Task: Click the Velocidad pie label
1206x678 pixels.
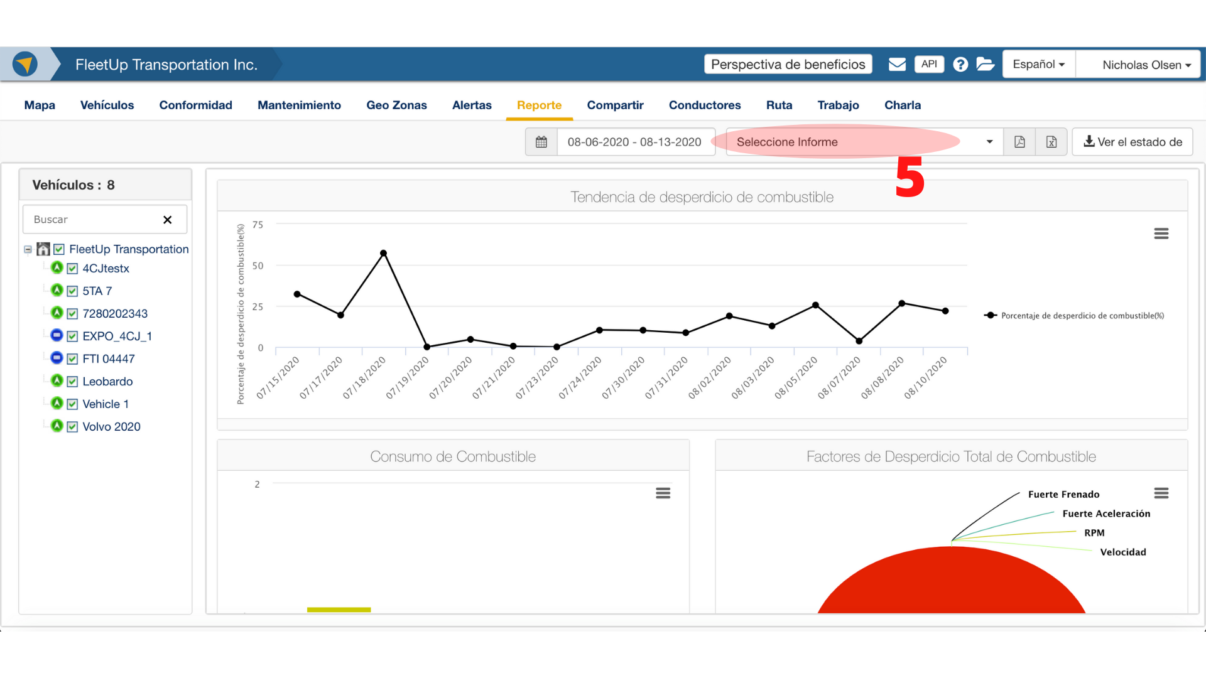Action: (1123, 552)
